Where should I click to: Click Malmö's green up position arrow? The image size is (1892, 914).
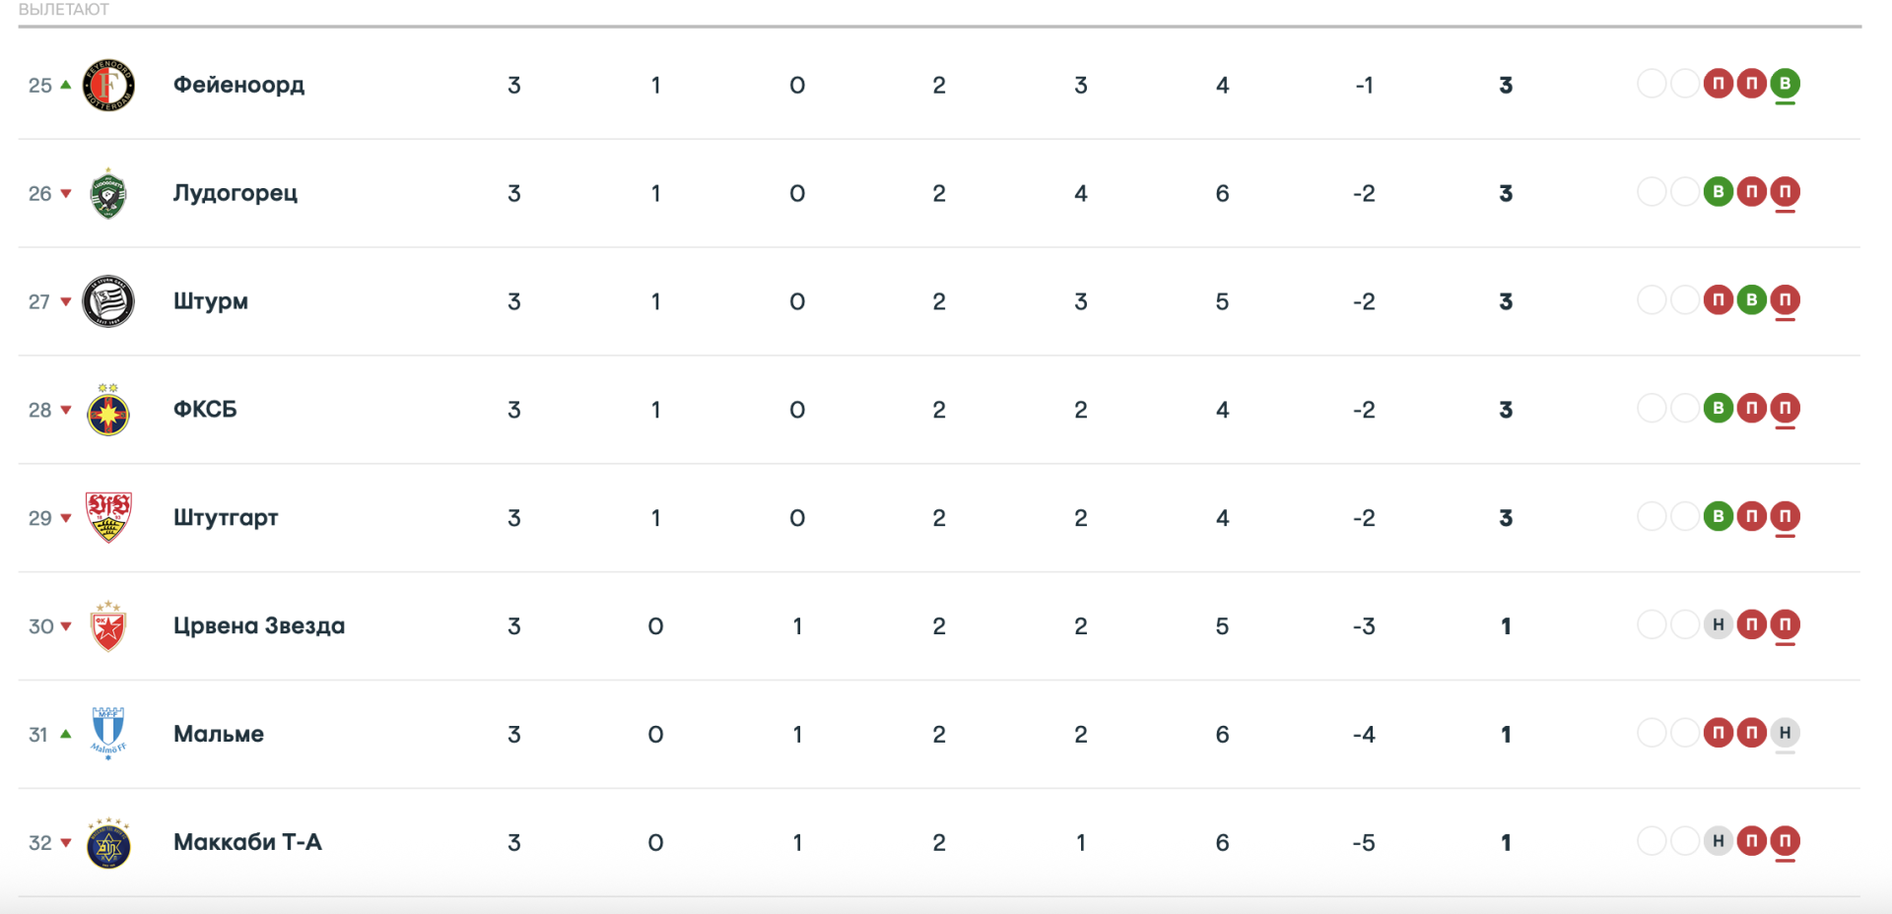[x=66, y=734]
